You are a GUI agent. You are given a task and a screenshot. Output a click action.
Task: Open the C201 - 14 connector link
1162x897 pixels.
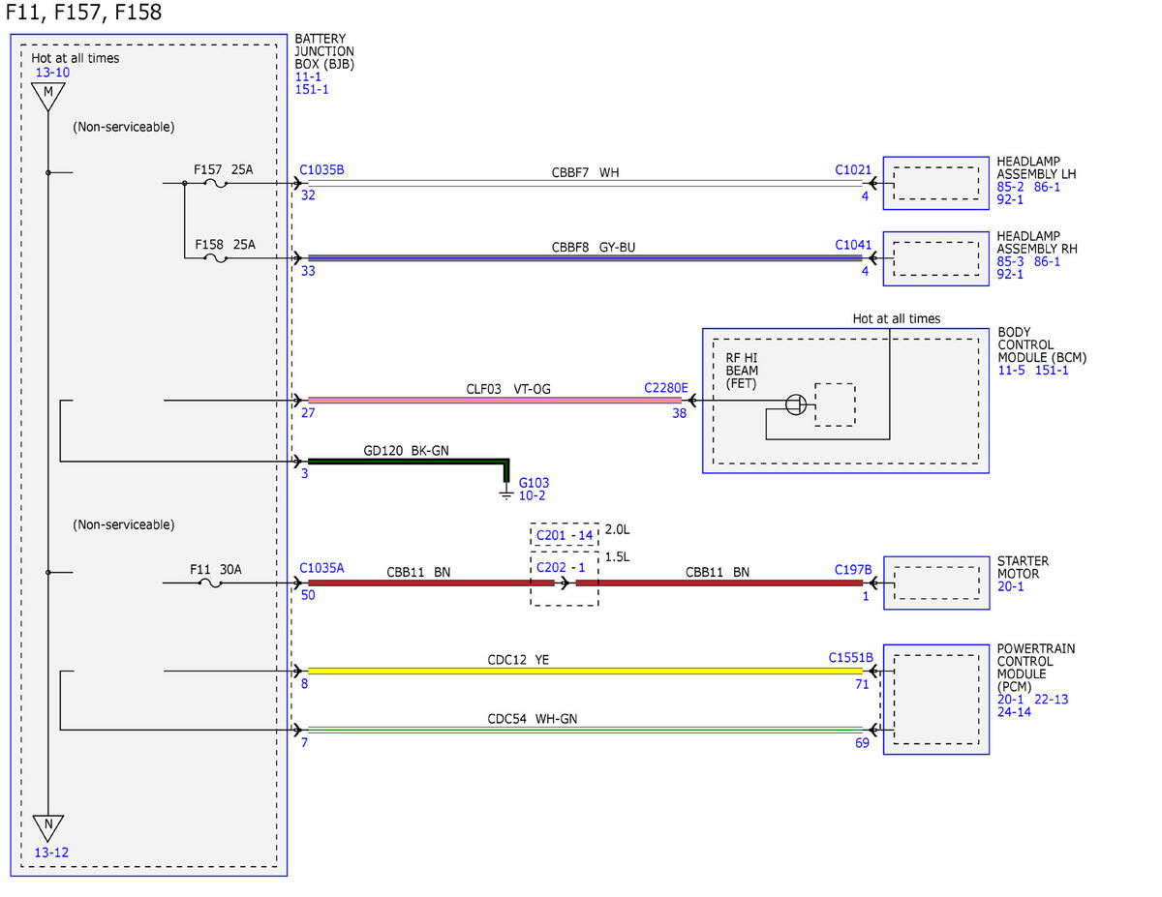coord(565,535)
